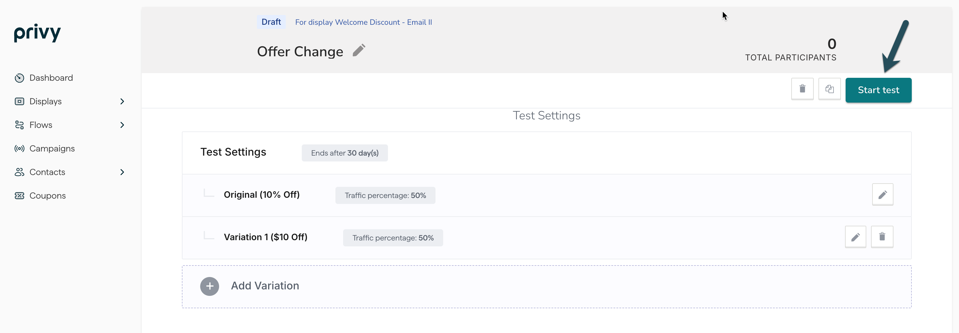
Task: Go to the Contacts page
Action: [47, 172]
